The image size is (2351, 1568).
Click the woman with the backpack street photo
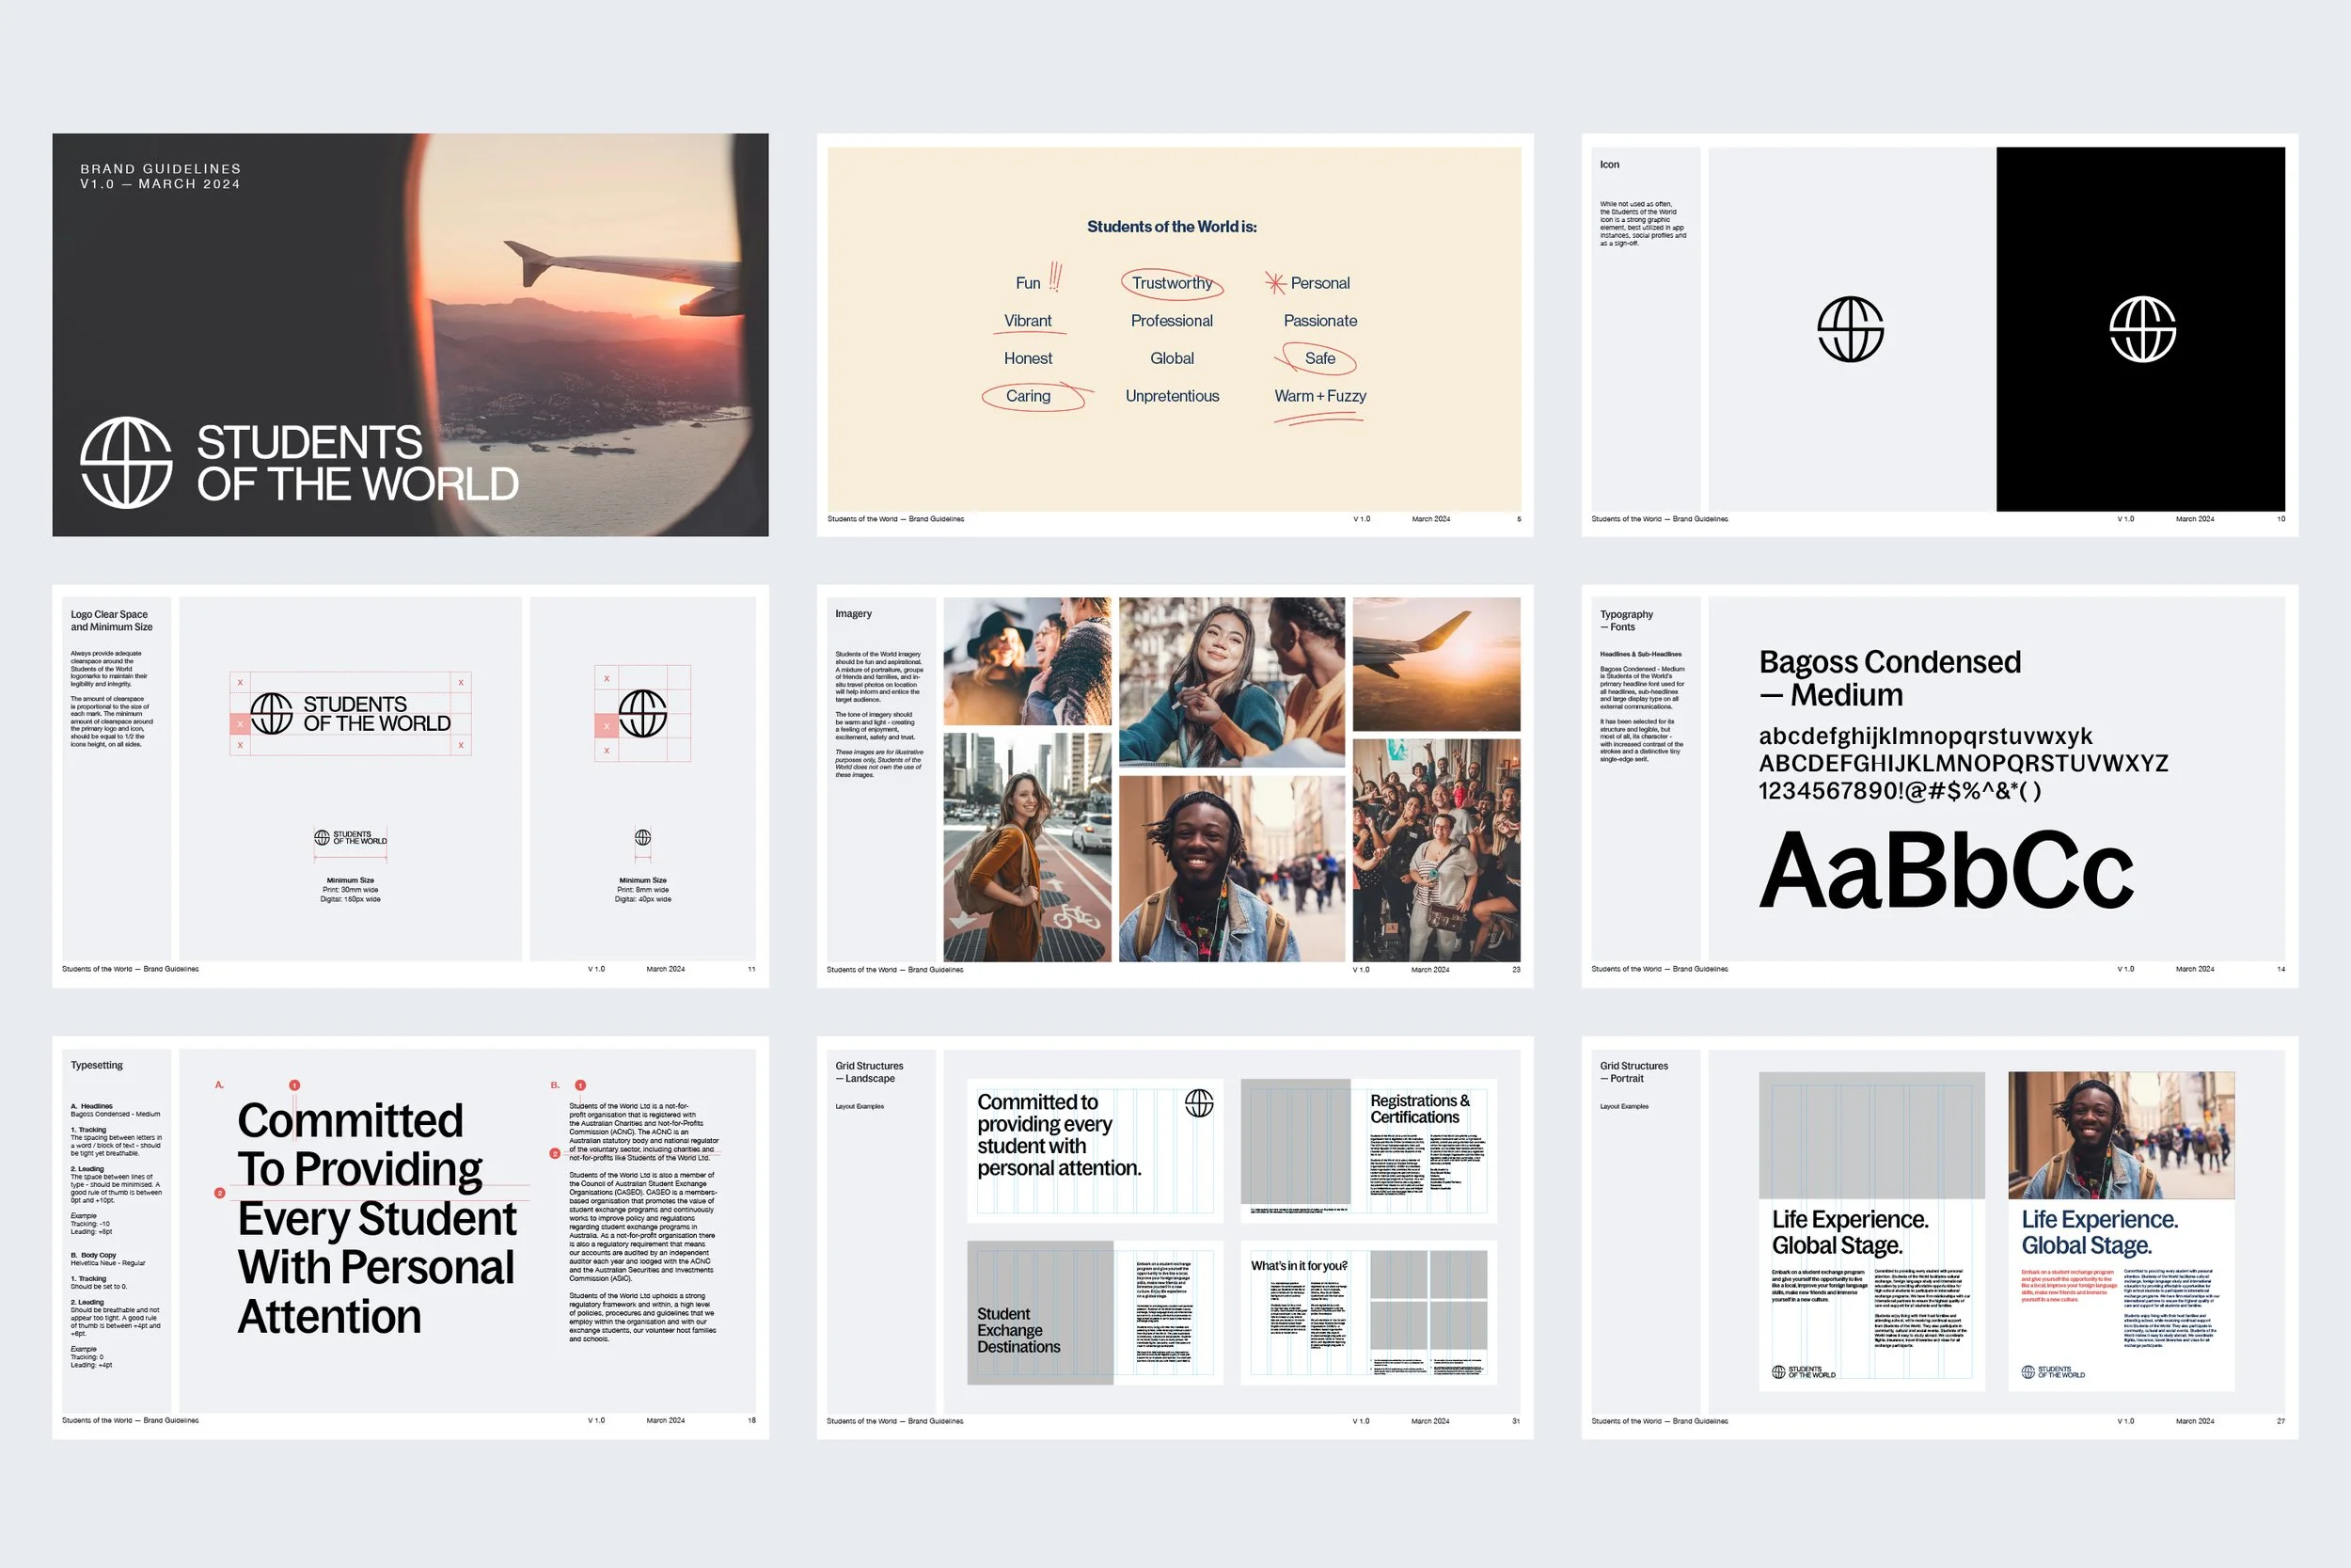point(1027,847)
